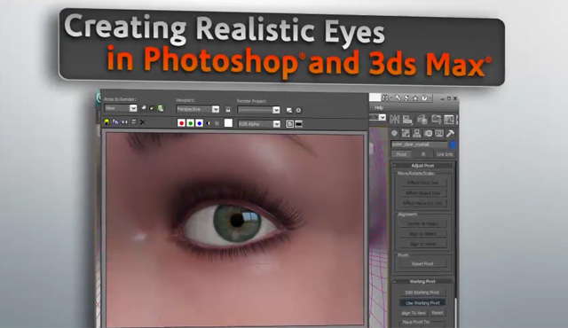The image size is (568, 328).
Task: Open the Render Preset dropdown
Action: 258,110
